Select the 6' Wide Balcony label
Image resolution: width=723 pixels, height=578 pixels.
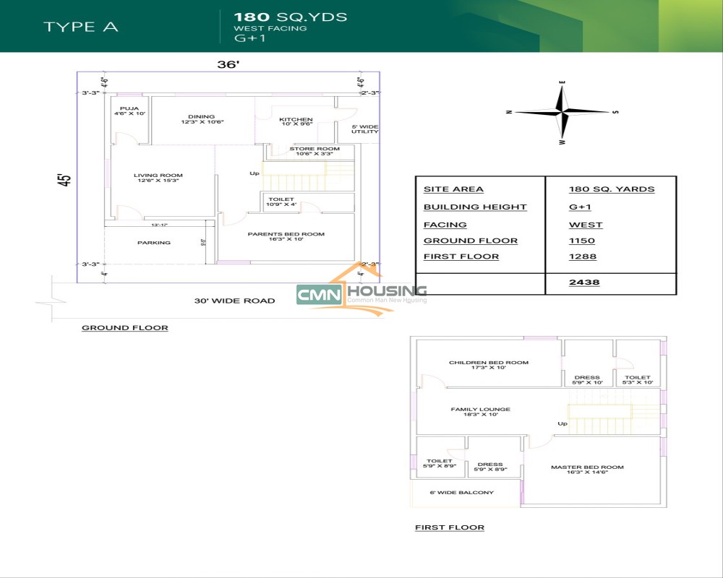pyautogui.click(x=461, y=493)
